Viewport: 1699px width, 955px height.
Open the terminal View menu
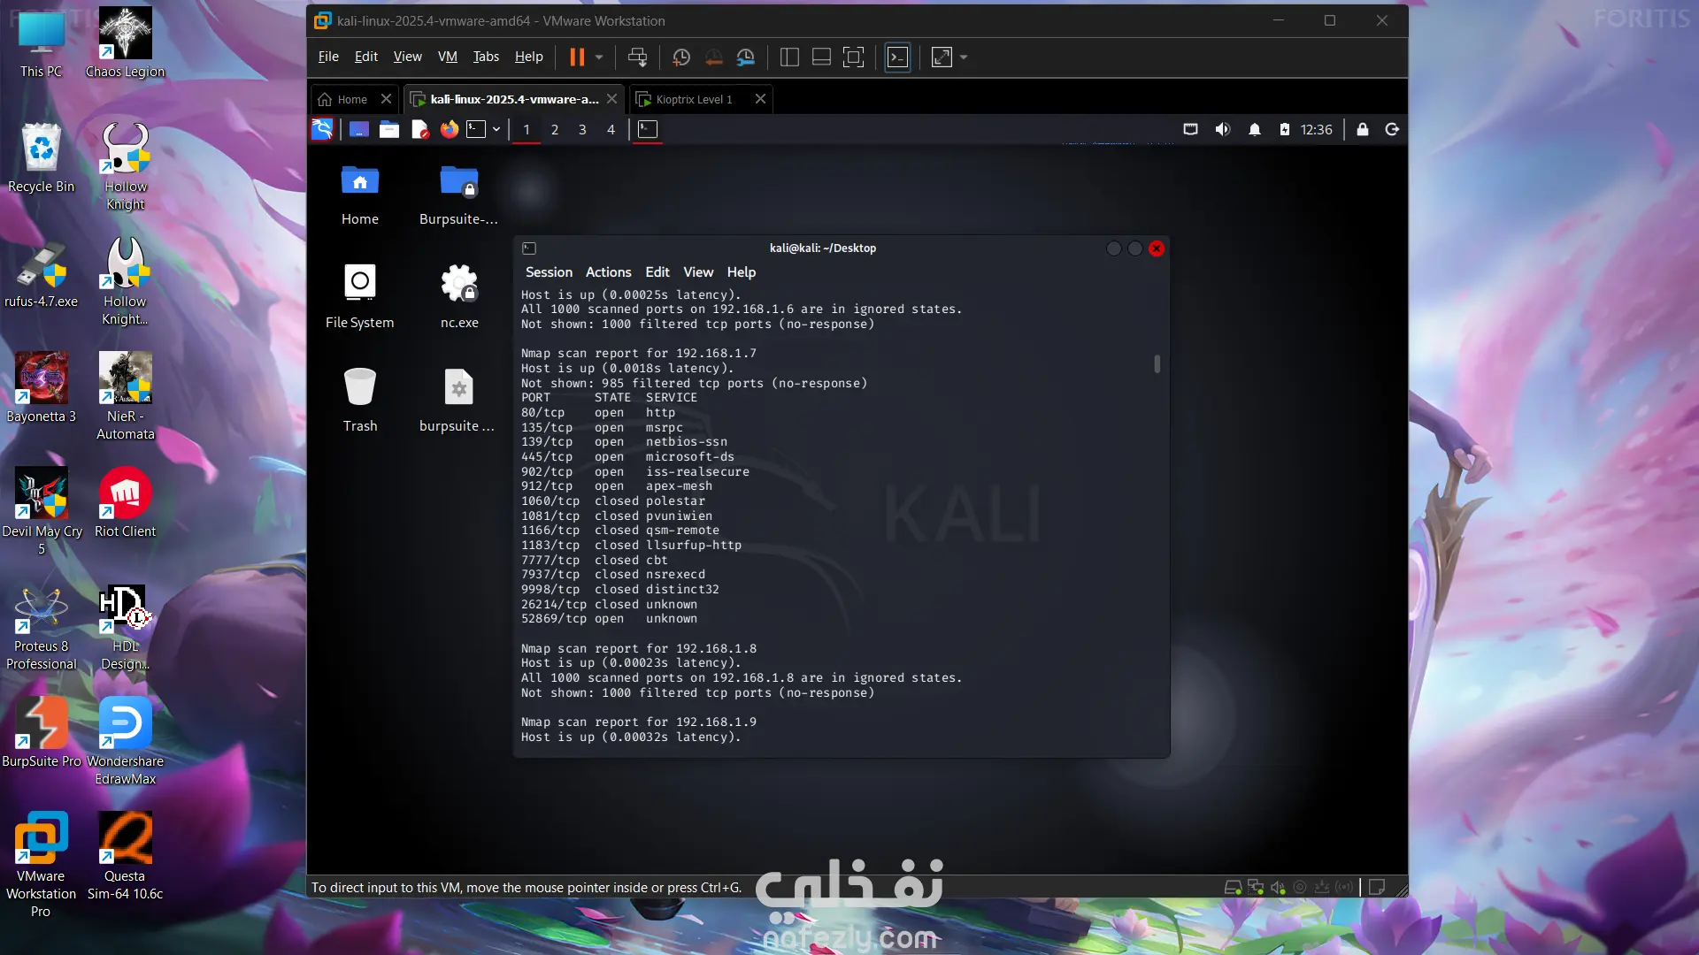[x=698, y=272]
